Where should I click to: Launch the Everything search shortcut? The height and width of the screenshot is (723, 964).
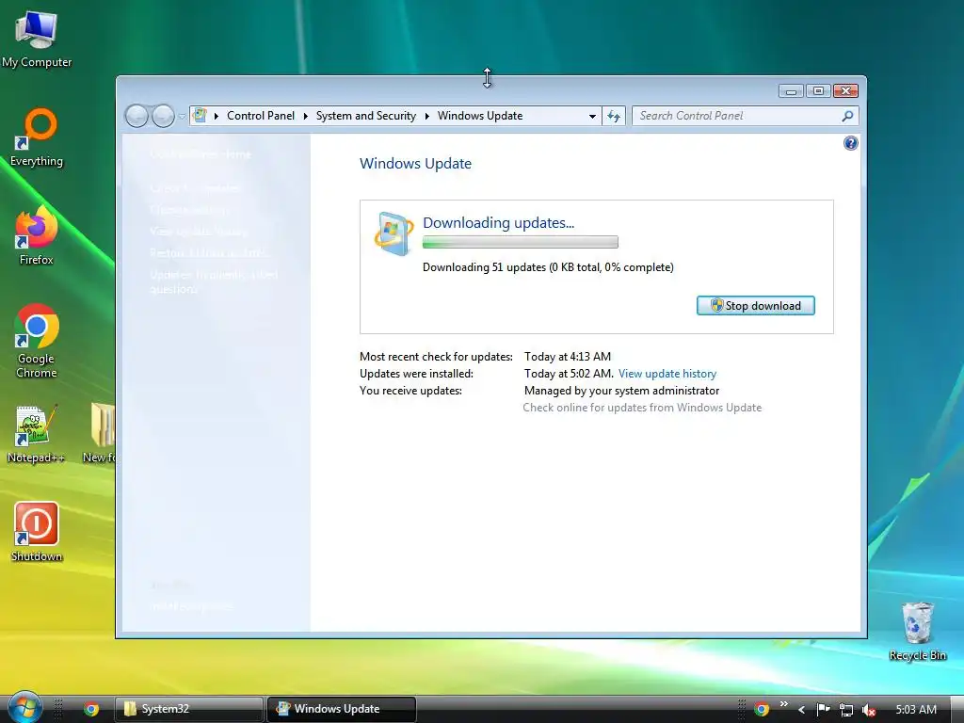tap(37, 137)
